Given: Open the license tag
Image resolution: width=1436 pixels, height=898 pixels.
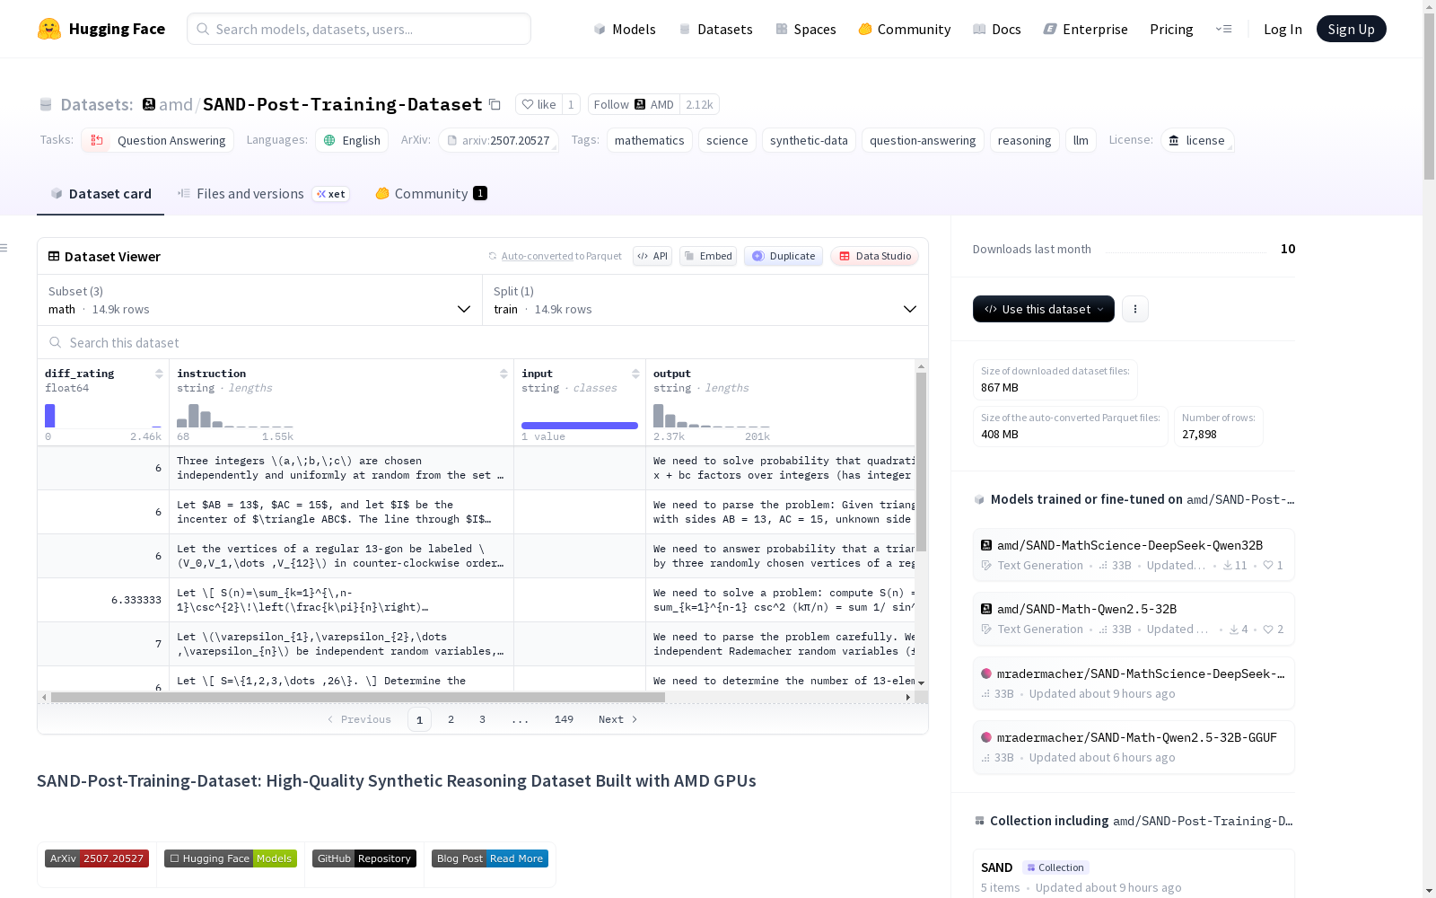Looking at the screenshot, I should tap(1197, 140).
